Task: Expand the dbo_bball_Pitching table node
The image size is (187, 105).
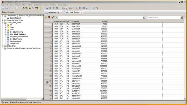Action: click(5, 32)
